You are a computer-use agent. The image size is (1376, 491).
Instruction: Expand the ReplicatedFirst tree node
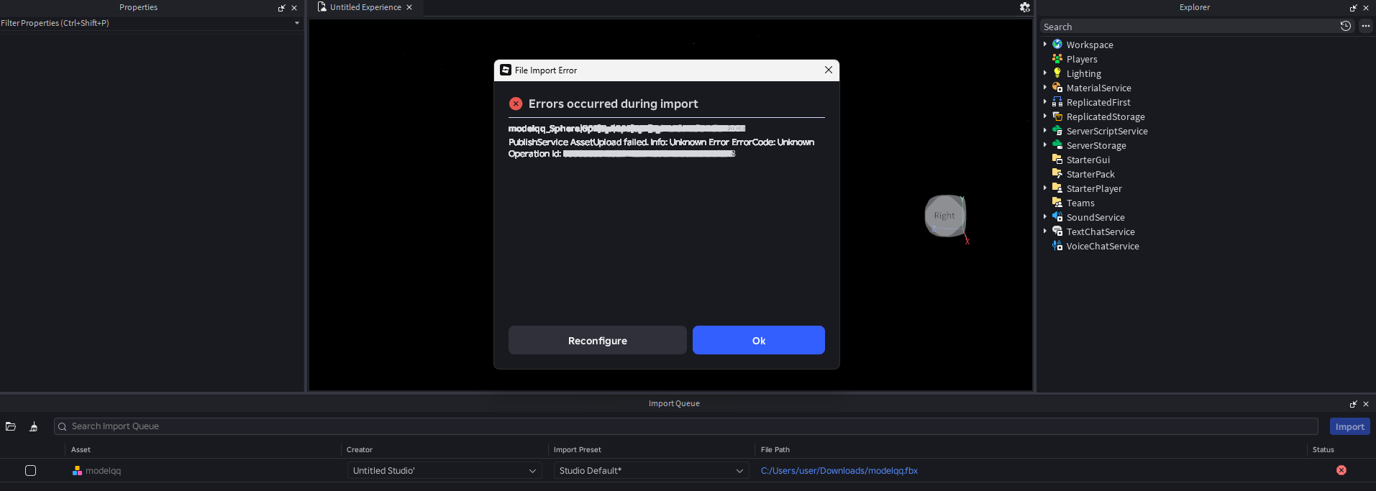tap(1045, 102)
